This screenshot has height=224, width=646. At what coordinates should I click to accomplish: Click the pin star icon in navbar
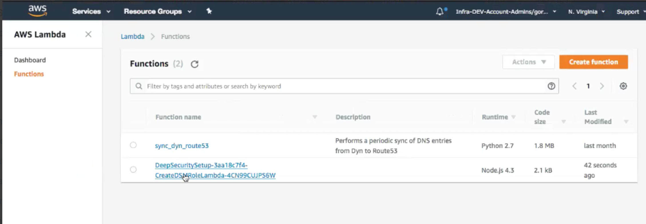[x=209, y=11]
